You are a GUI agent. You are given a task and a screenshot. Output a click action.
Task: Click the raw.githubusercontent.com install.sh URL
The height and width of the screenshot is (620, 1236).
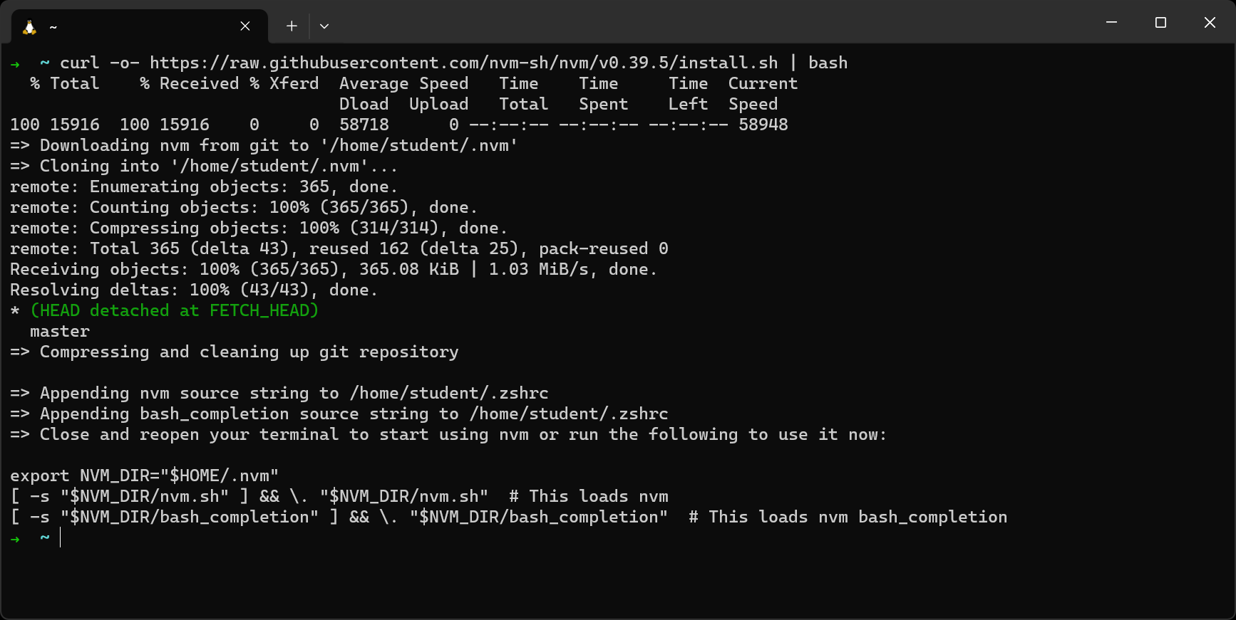pos(463,63)
